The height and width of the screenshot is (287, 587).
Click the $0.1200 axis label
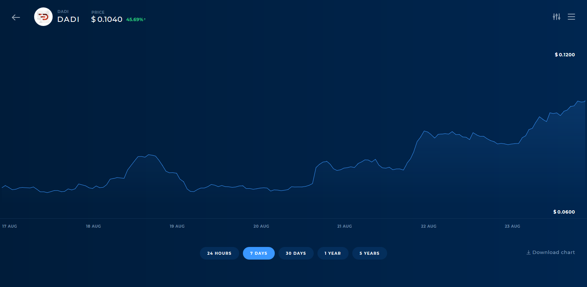point(565,55)
